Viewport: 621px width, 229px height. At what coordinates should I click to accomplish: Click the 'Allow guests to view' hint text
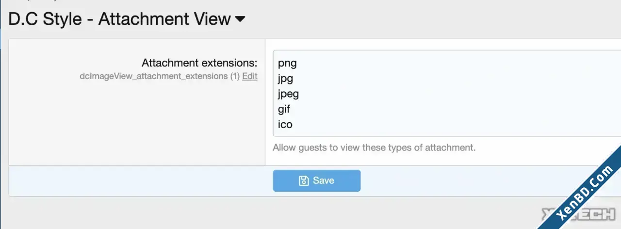pyautogui.click(x=374, y=147)
